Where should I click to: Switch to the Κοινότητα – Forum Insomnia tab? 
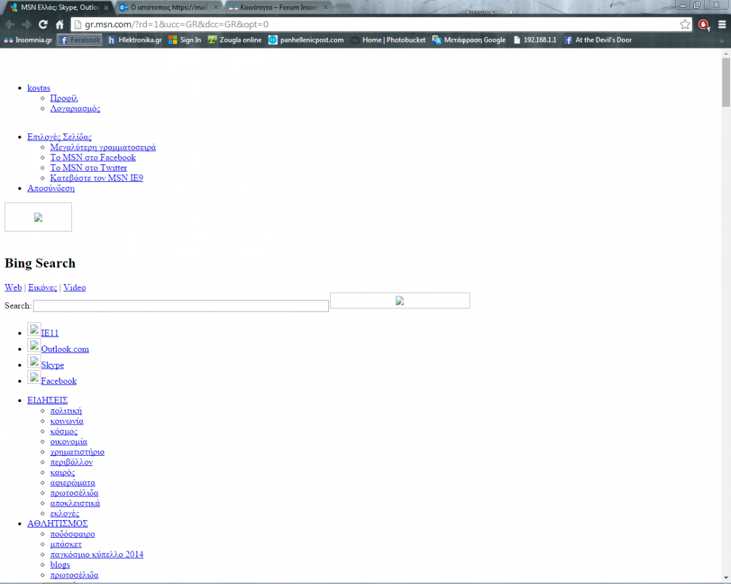pyautogui.click(x=277, y=7)
